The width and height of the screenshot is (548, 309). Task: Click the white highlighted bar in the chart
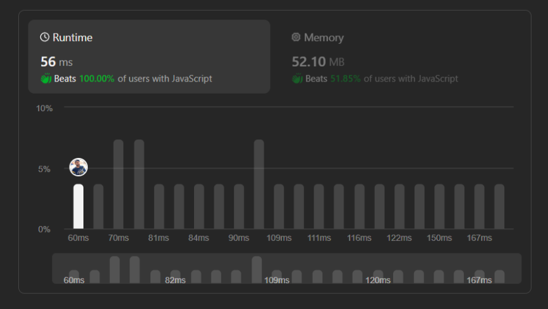point(78,206)
